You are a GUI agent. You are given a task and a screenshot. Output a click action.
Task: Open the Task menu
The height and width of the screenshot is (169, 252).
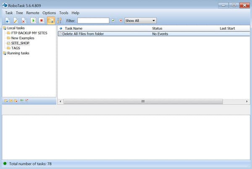coord(9,13)
